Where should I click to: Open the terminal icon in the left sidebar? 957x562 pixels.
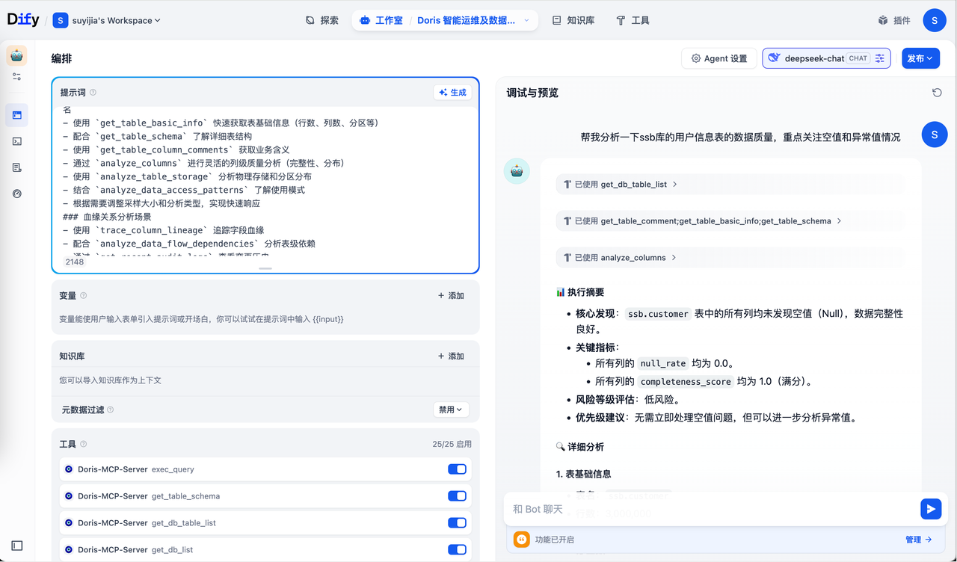(17, 141)
